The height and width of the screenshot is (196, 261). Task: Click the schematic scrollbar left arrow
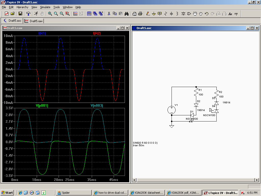134,180
